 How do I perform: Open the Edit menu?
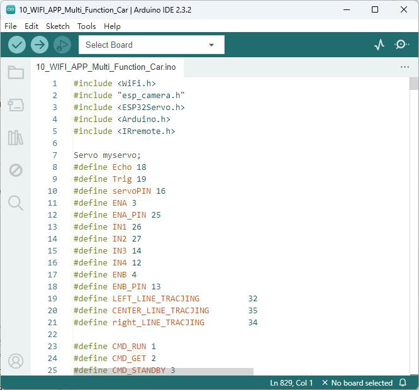(x=31, y=26)
